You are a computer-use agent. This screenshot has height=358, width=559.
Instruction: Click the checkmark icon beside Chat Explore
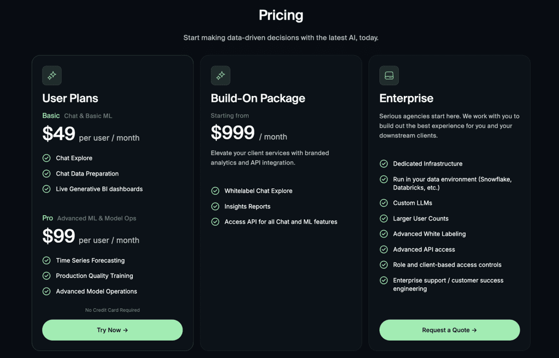[47, 158]
